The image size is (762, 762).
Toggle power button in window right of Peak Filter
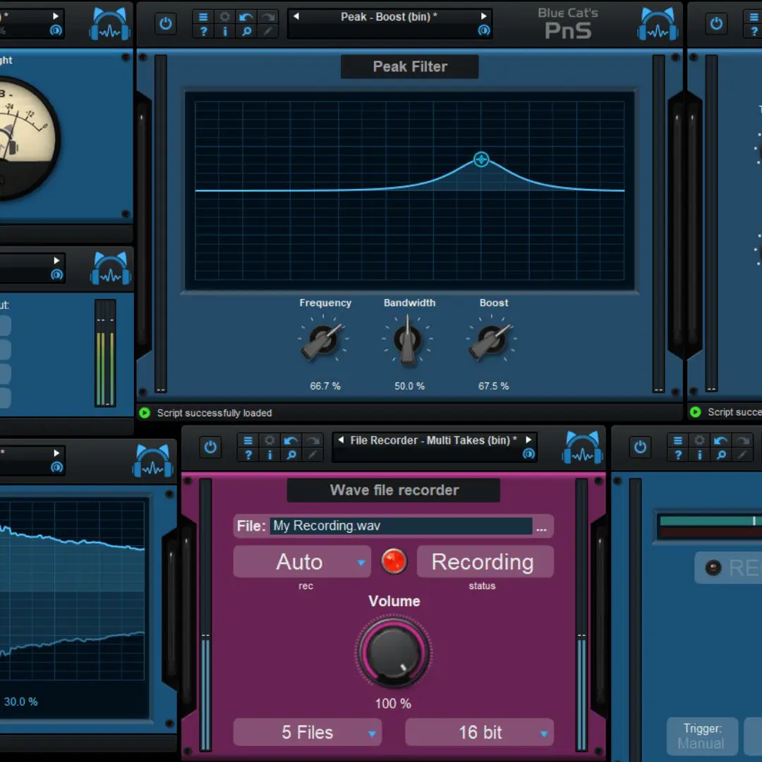(x=716, y=23)
